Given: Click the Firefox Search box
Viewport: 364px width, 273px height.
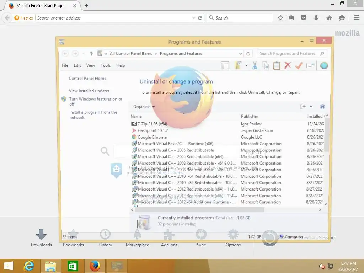Looking at the screenshot, I should pyautogui.click(x=240, y=18).
